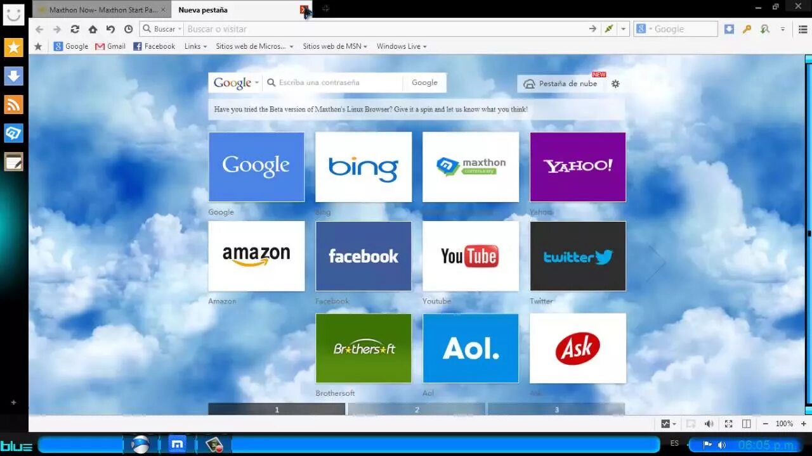Open the notes sidebar icon
This screenshot has width=812, height=456.
pyautogui.click(x=13, y=162)
